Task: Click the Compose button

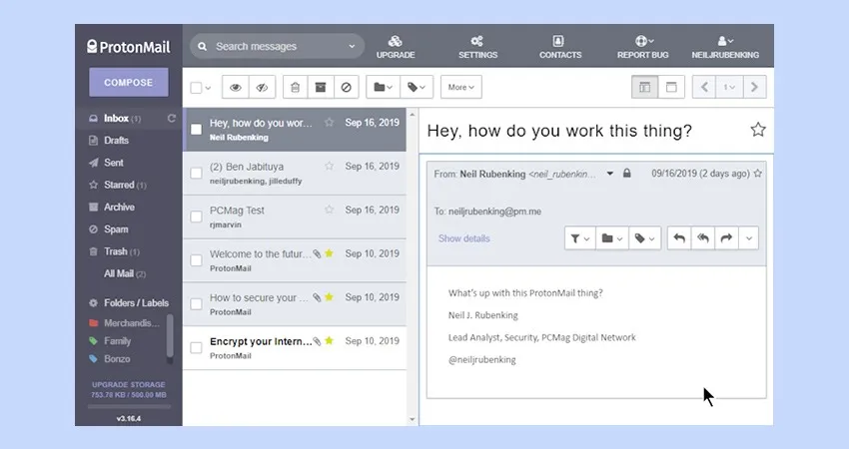Action: (x=128, y=82)
